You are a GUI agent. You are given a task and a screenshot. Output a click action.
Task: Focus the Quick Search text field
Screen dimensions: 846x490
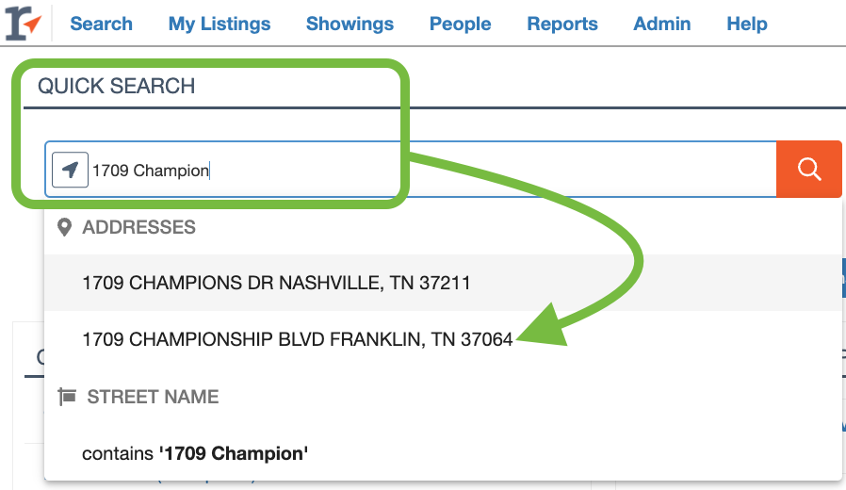tap(424, 171)
